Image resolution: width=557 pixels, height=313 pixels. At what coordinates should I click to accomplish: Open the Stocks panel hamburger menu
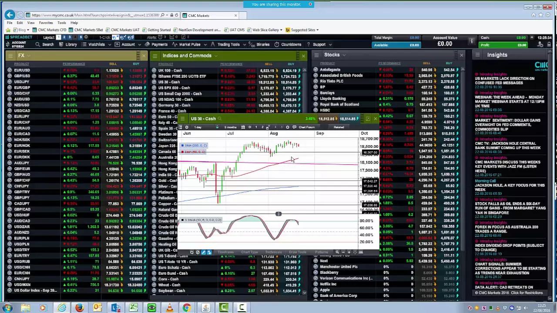coord(316,55)
